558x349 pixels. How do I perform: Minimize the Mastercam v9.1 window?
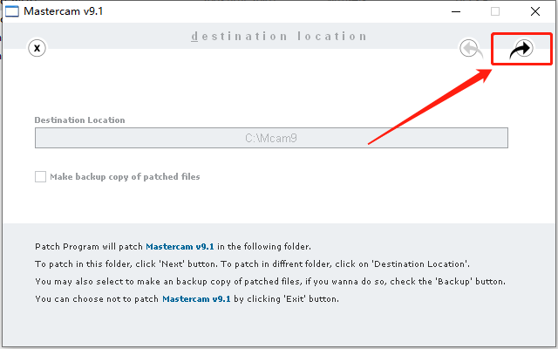[x=456, y=11]
